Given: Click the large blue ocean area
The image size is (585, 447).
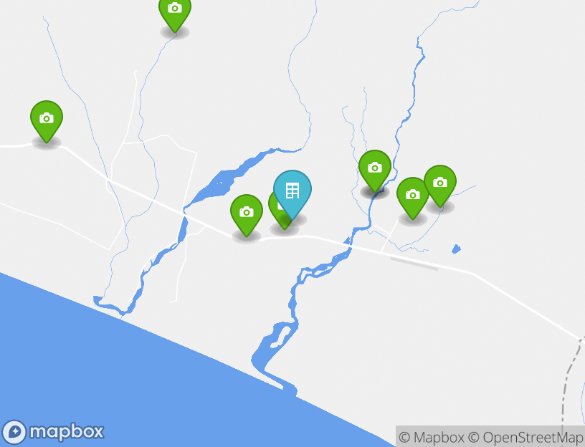Looking at the screenshot, I should pyautogui.click(x=112, y=372).
